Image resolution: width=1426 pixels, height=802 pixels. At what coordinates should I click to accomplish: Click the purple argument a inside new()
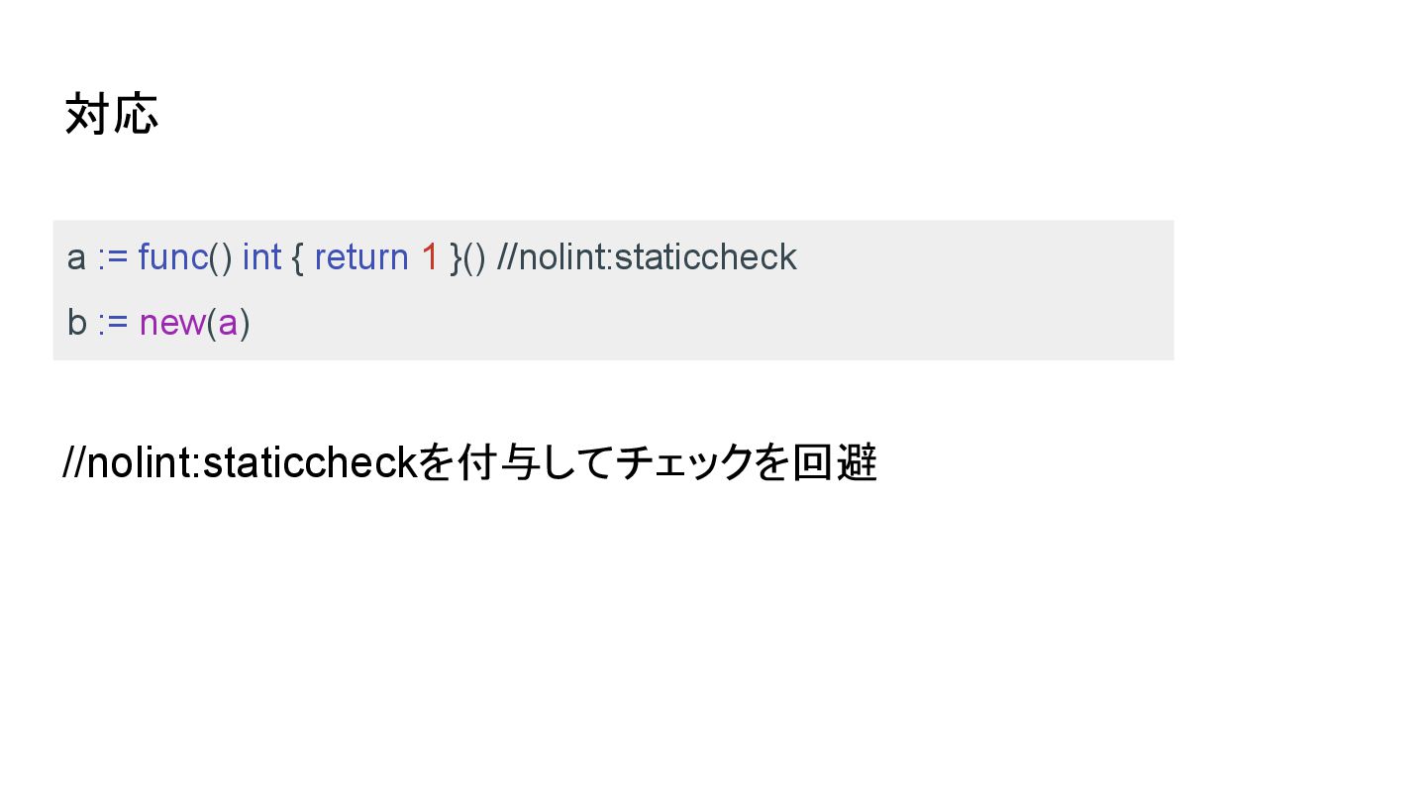228,323
